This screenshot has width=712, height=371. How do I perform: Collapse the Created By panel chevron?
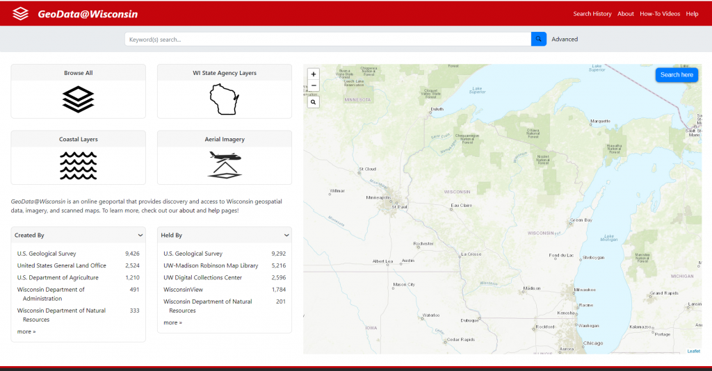click(140, 235)
